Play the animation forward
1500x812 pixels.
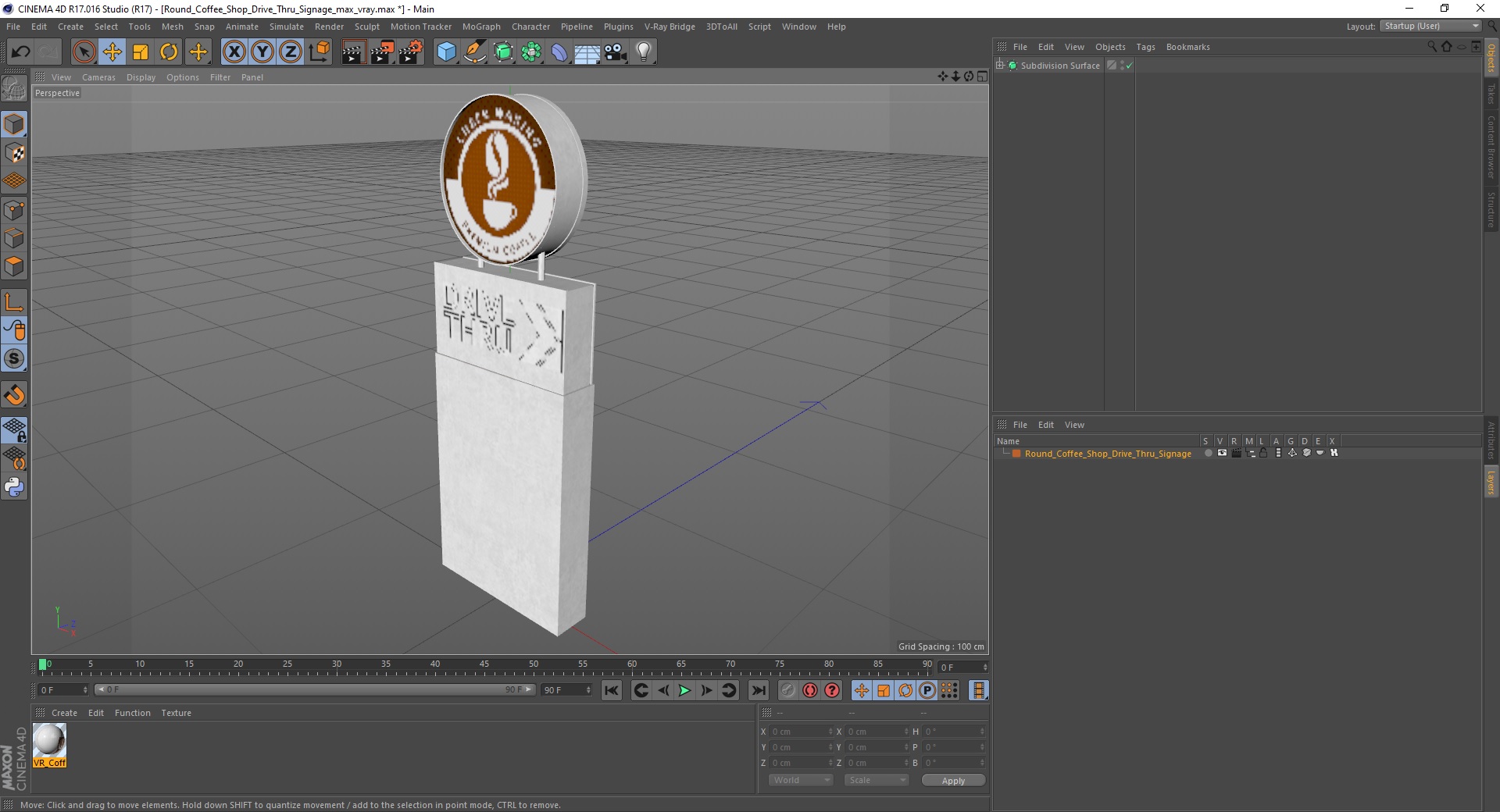pos(684,690)
